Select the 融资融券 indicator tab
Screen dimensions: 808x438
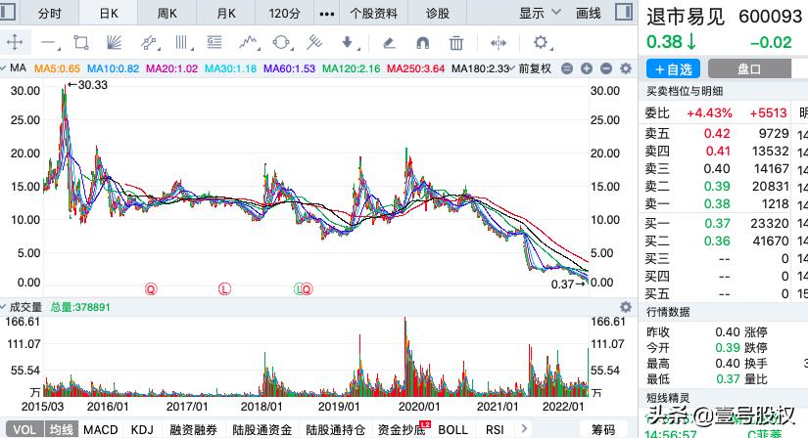pyautogui.click(x=193, y=429)
